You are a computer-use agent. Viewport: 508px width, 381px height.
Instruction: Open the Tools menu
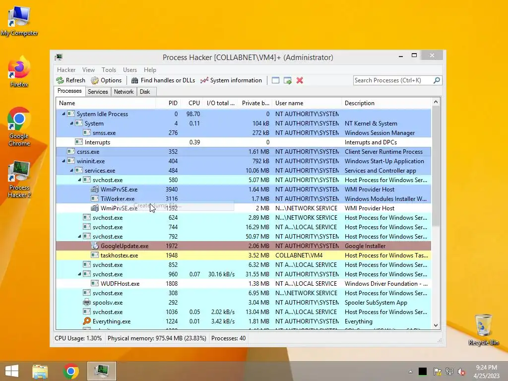(x=109, y=69)
